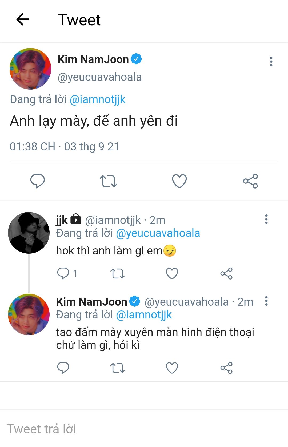Viewport: 288px width, 447px height.
Task: Like jjk's reply tweet
Action: click(172, 273)
